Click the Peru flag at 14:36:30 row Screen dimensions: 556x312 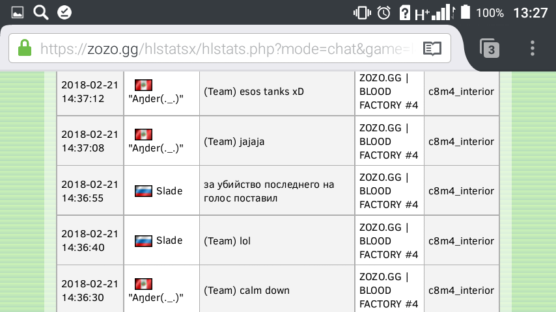tap(143, 284)
